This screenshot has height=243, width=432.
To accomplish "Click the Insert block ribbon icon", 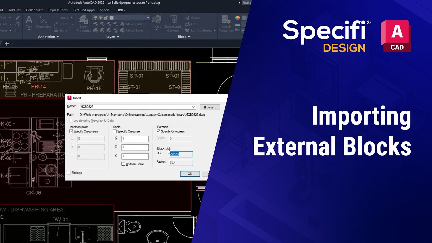I will tap(157, 22).
